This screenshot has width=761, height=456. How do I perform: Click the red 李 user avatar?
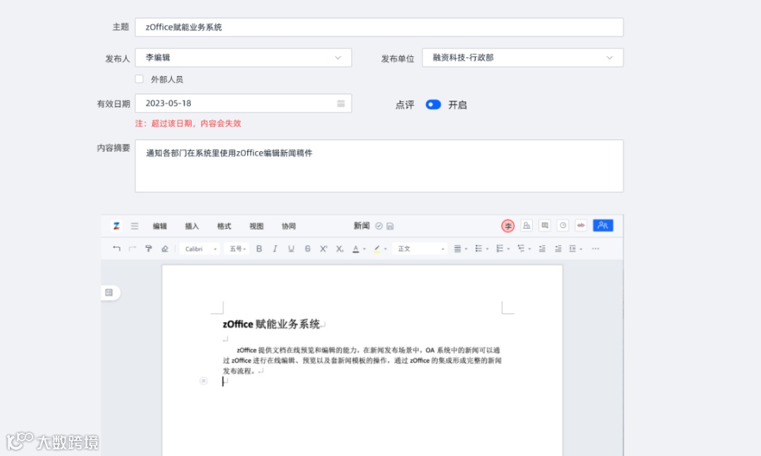[x=507, y=226]
